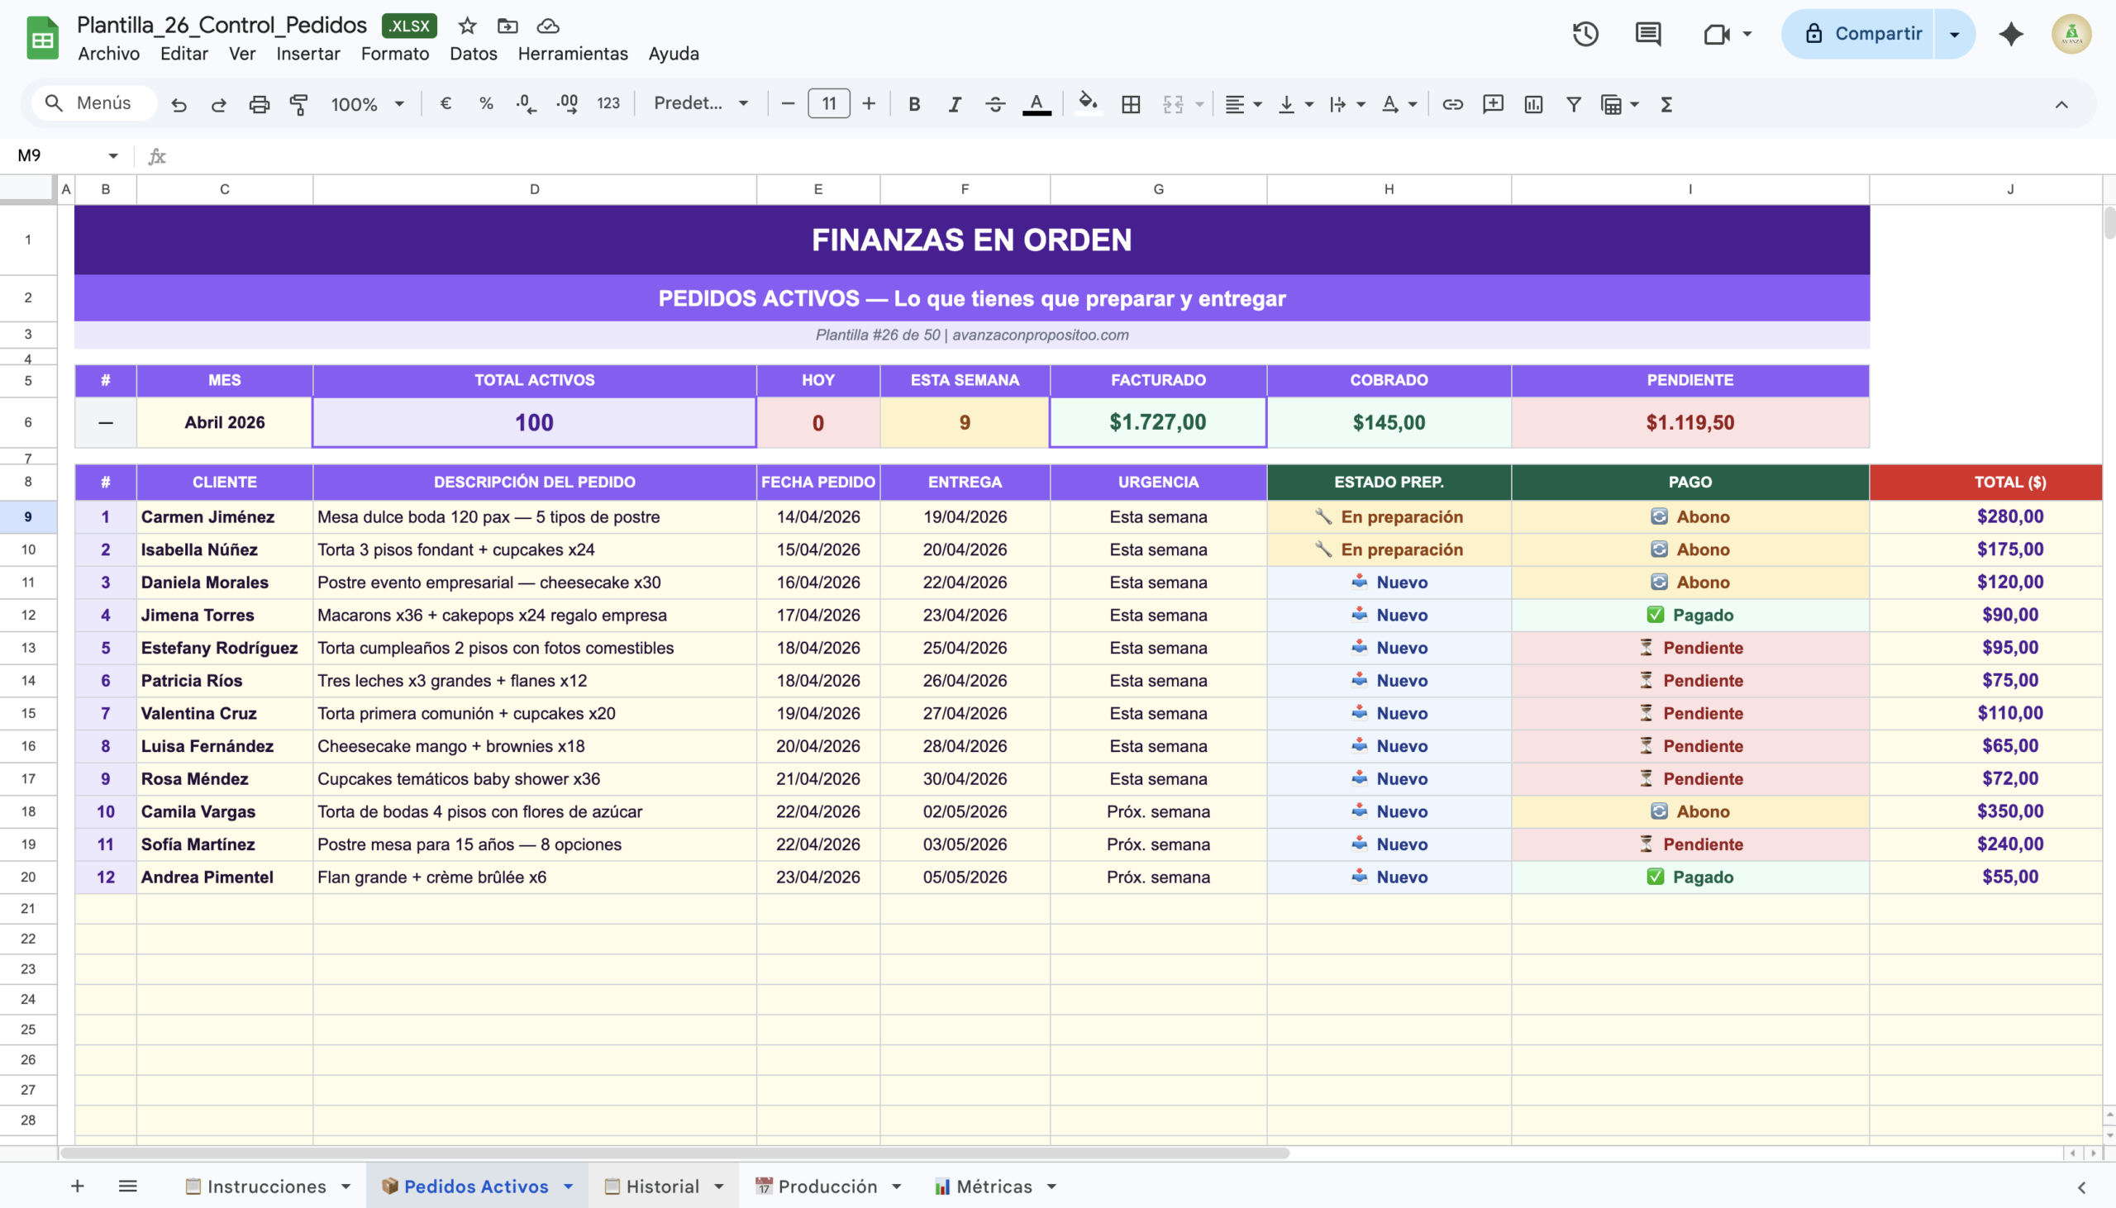Viewport: 2116px width, 1208px height.
Task: Expand the font family dropdown
Action: (x=701, y=104)
